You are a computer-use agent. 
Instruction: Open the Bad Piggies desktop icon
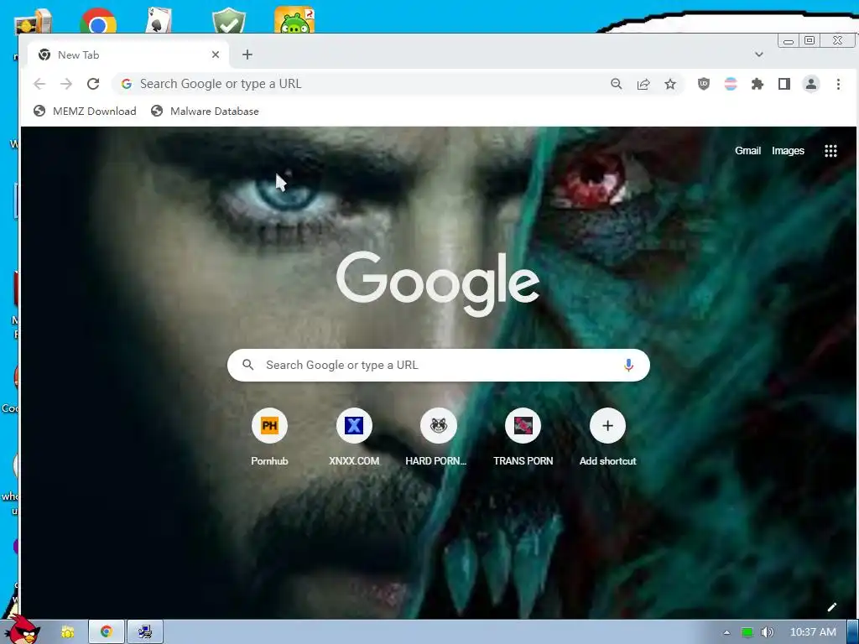[x=294, y=20]
